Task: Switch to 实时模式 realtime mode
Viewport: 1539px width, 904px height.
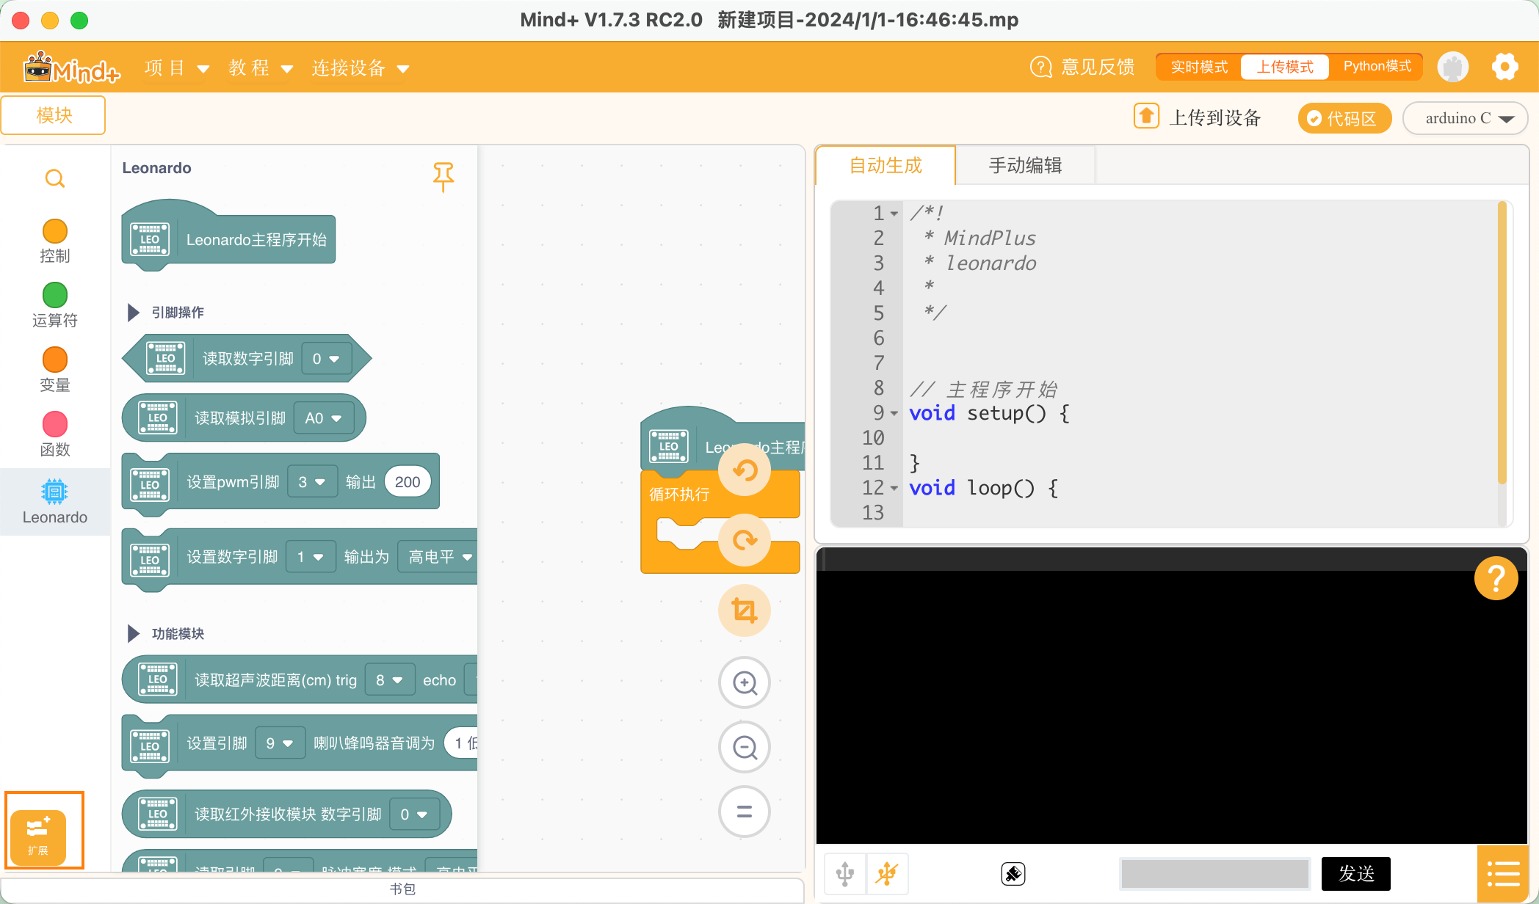Action: (x=1199, y=67)
